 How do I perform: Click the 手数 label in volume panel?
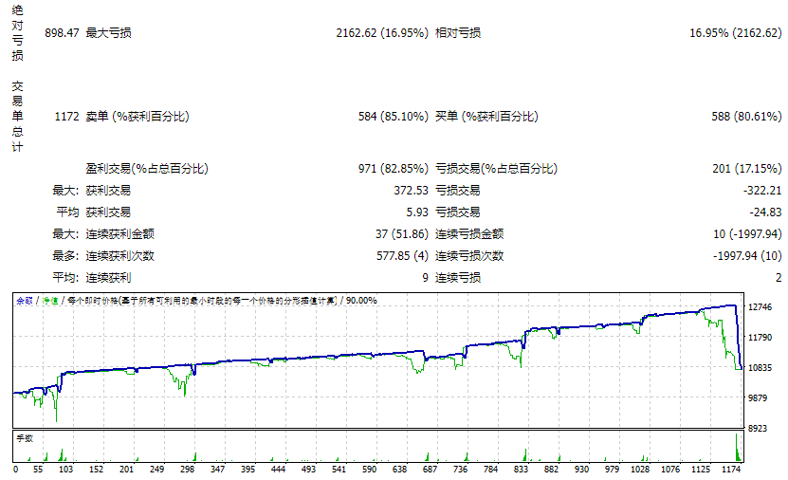pyautogui.click(x=25, y=438)
